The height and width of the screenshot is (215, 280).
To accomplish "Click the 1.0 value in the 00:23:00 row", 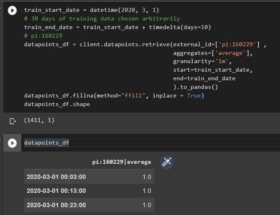I will 147,205.
